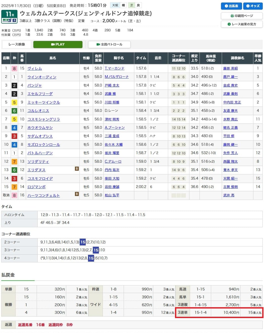Viewport: 264px width, 333px height.
Task: Open the 出馬表 entry list
Action: 231,6
